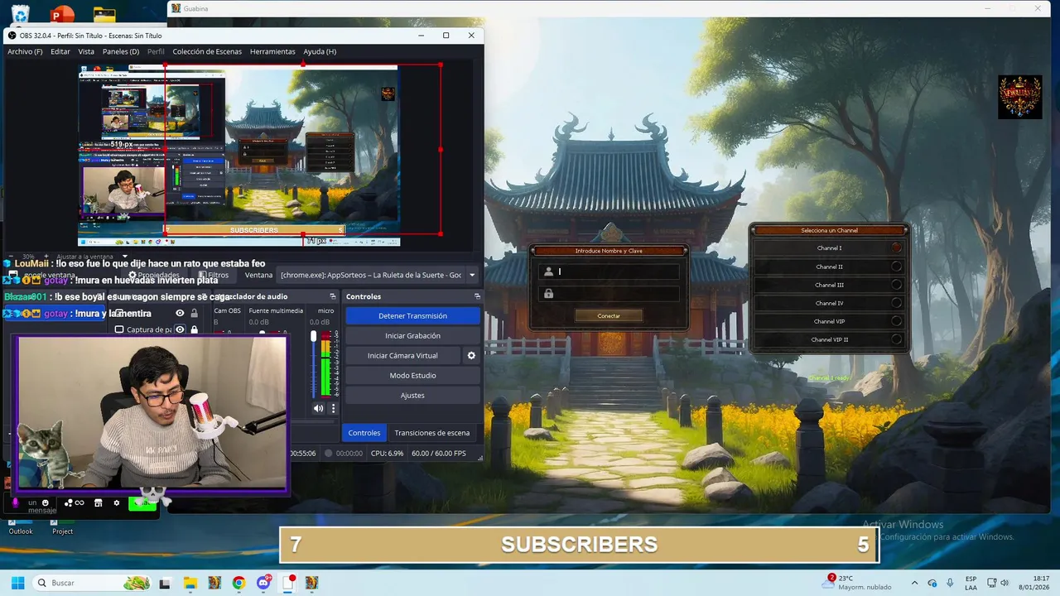Open the Colección de Escenas menu
1060x596 pixels.
(x=207, y=51)
